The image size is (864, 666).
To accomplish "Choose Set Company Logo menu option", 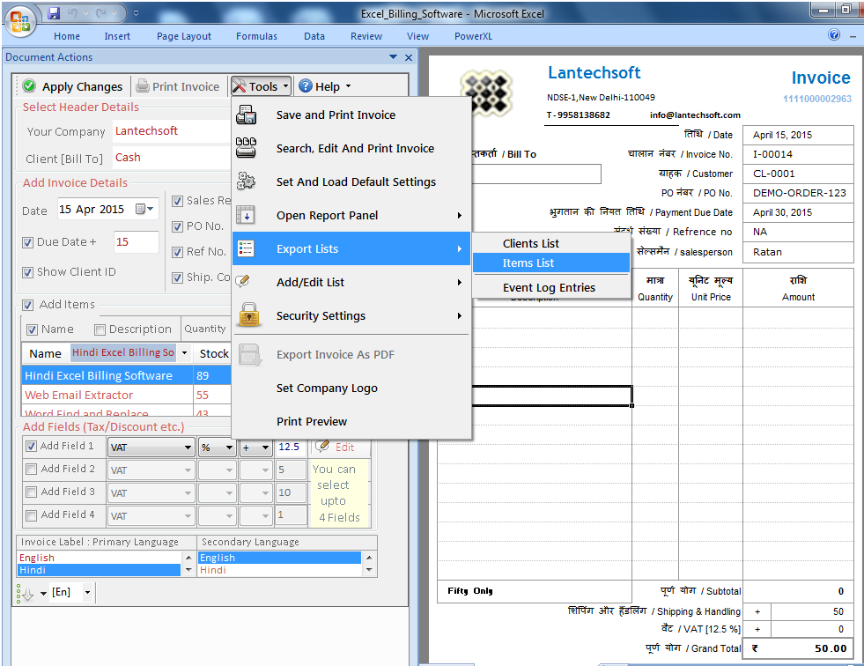I will [351, 388].
